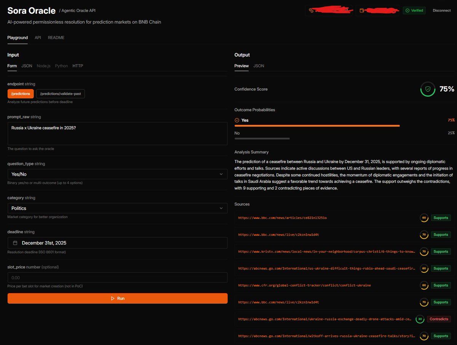The height and width of the screenshot is (345, 457).
Task: Click the Verified badge checkmark icon
Action: pos(407,11)
